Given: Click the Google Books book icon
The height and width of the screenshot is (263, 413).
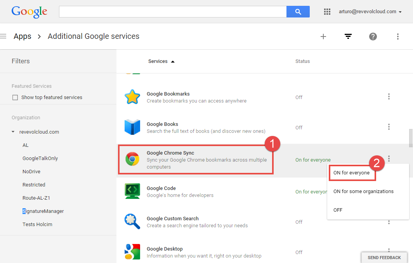Looking at the screenshot, I should click(132, 127).
